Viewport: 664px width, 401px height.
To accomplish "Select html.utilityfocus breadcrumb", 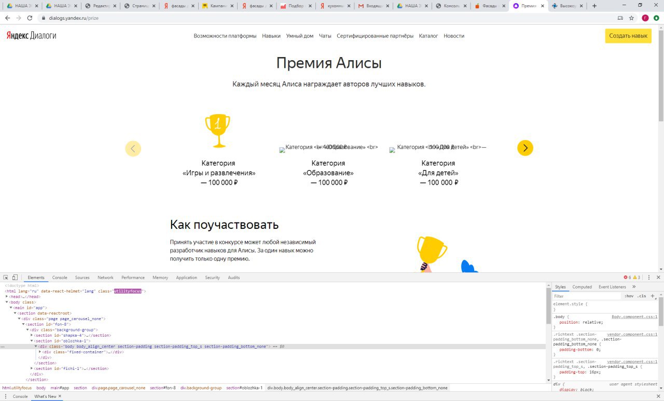I will (x=17, y=388).
